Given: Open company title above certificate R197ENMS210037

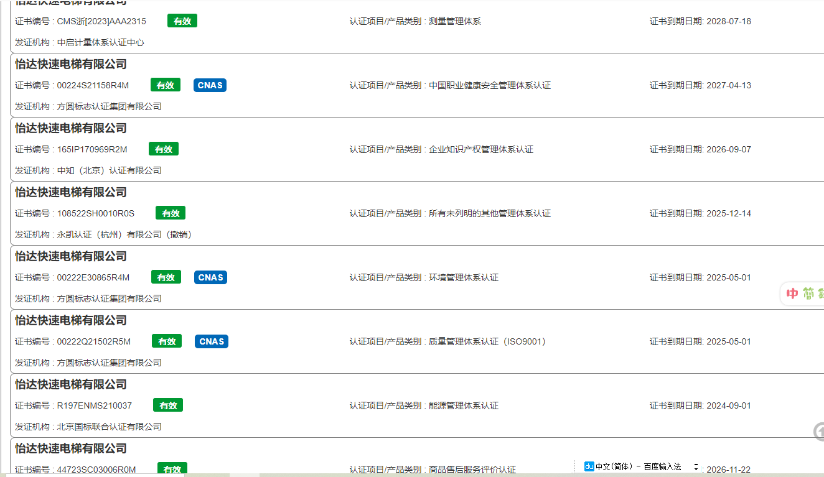Looking at the screenshot, I should 71,384.
